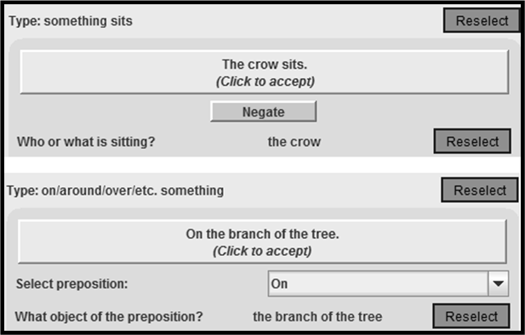This screenshot has height=335, width=525.
Task: Click '(Click to accept)' under the branch phrase
Action: tap(262, 251)
